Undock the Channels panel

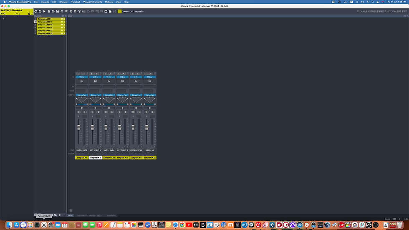point(63,16)
